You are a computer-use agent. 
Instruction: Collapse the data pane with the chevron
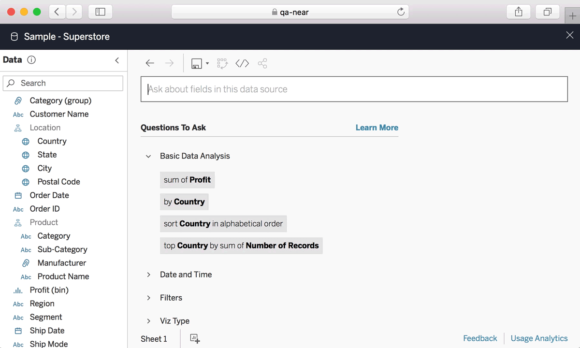[x=116, y=60]
